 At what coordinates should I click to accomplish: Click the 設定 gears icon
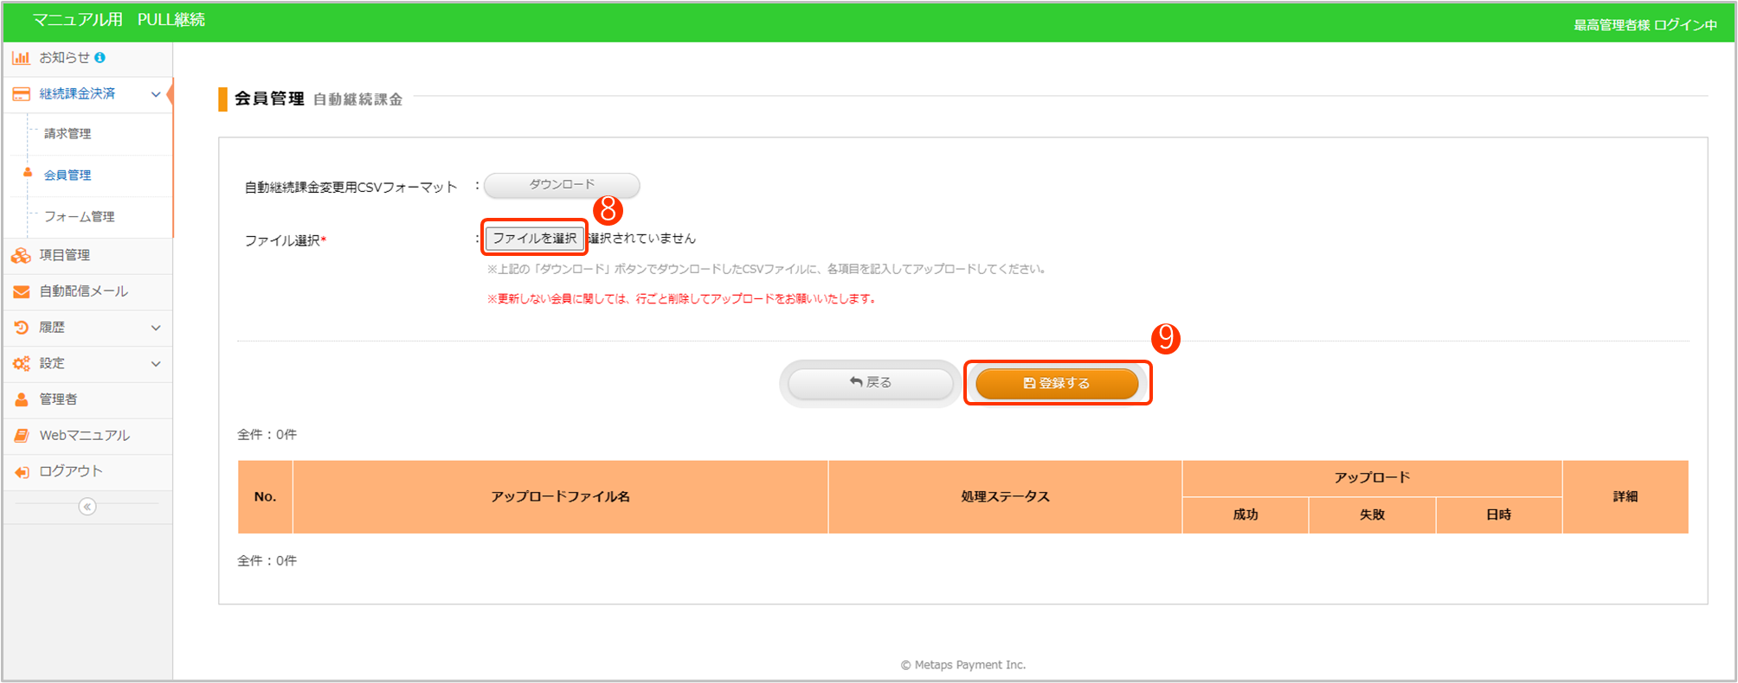pyautogui.click(x=21, y=364)
